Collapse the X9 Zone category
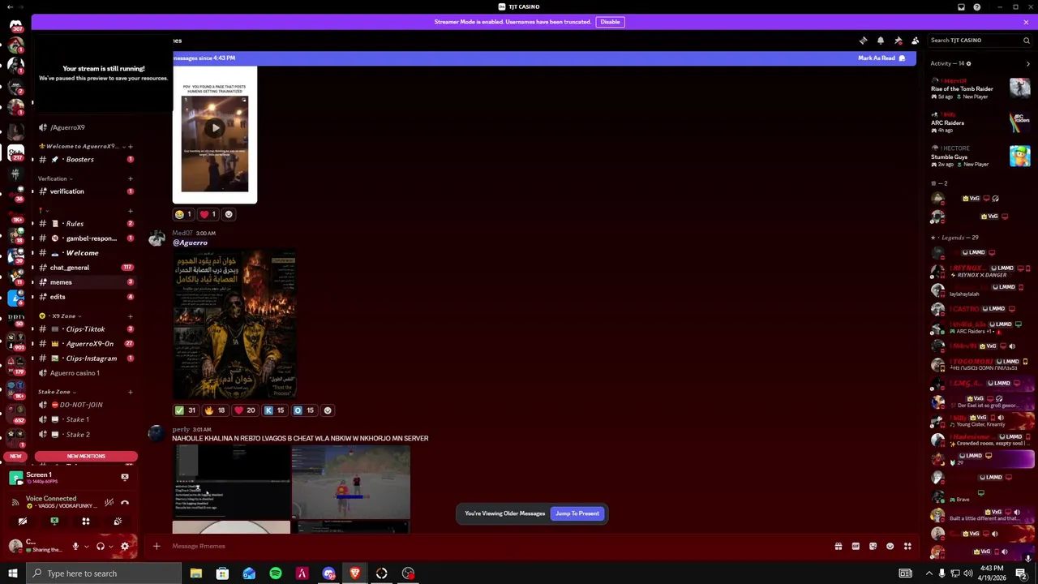The height and width of the screenshot is (584, 1038). 63,316
